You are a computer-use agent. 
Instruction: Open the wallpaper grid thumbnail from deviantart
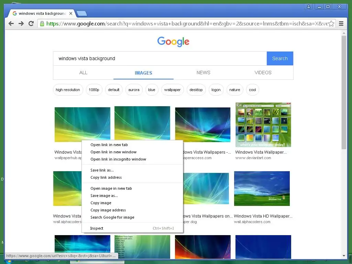tap(263, 125)
